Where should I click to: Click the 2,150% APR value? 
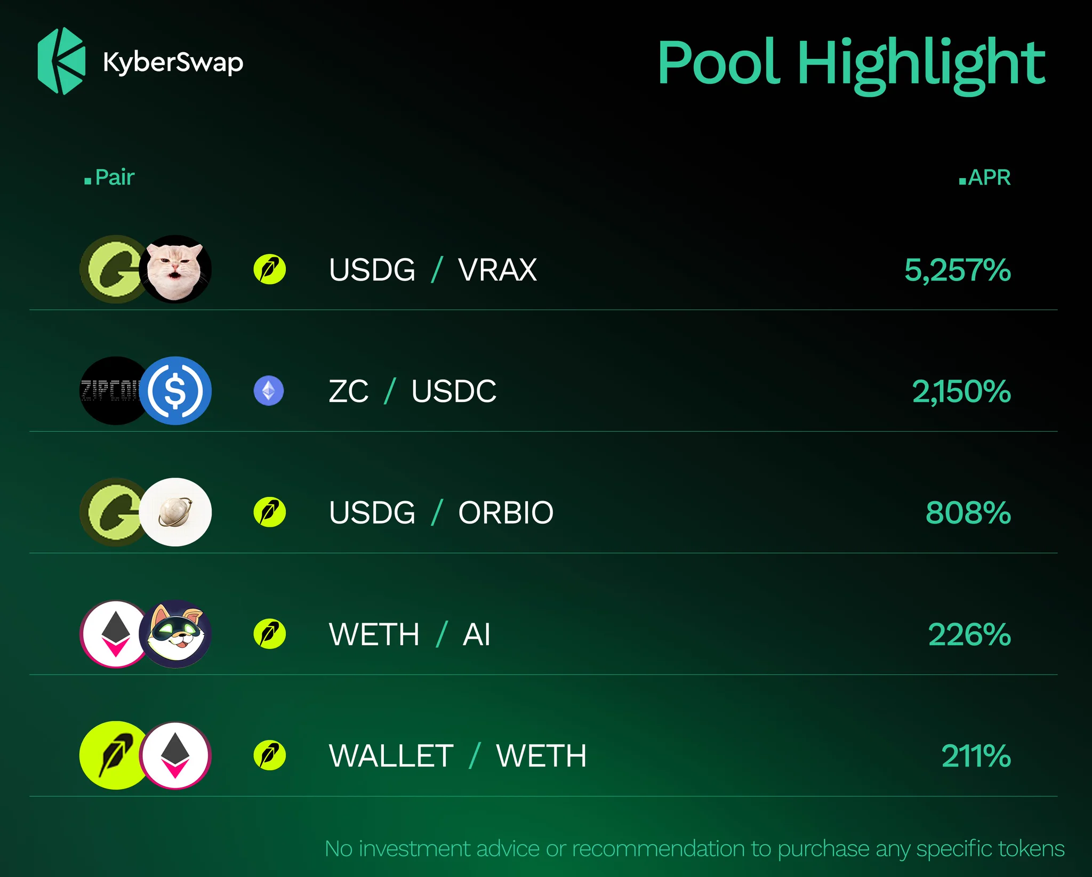point(961,391)
